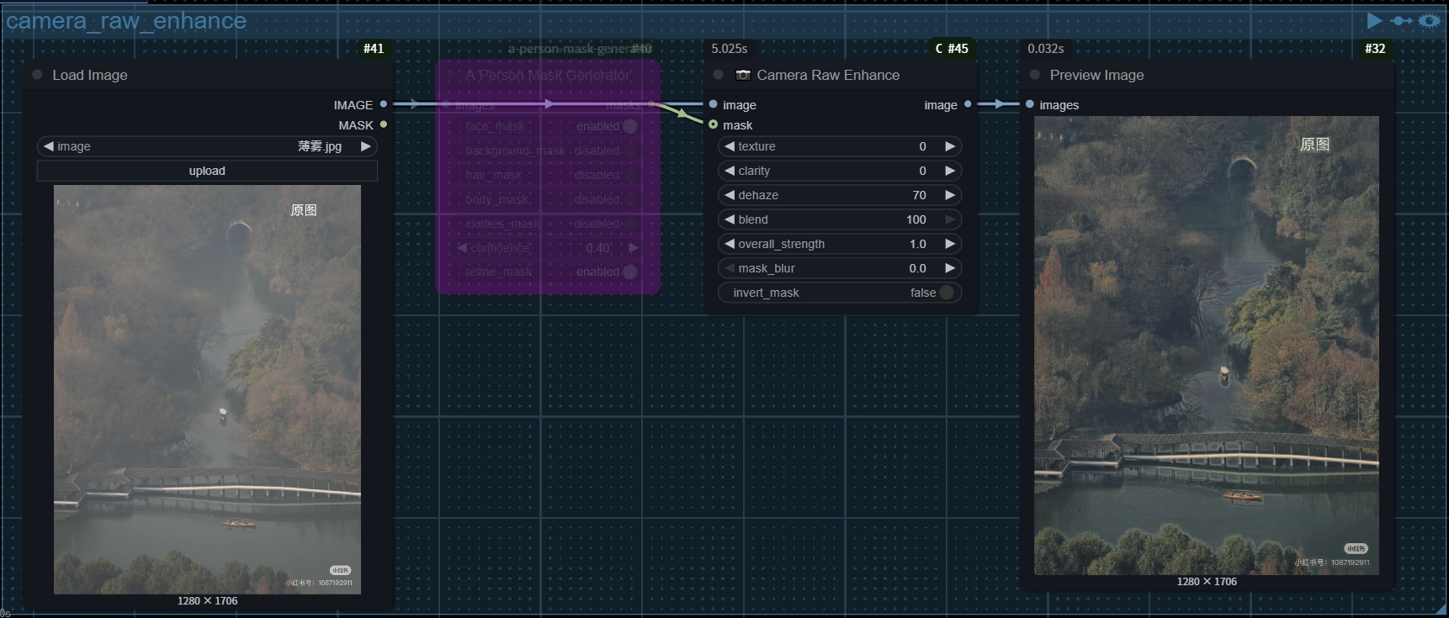Click the confidence value 0.40
This screenshot has height=618, width=1449.
(x=597, y=248)
